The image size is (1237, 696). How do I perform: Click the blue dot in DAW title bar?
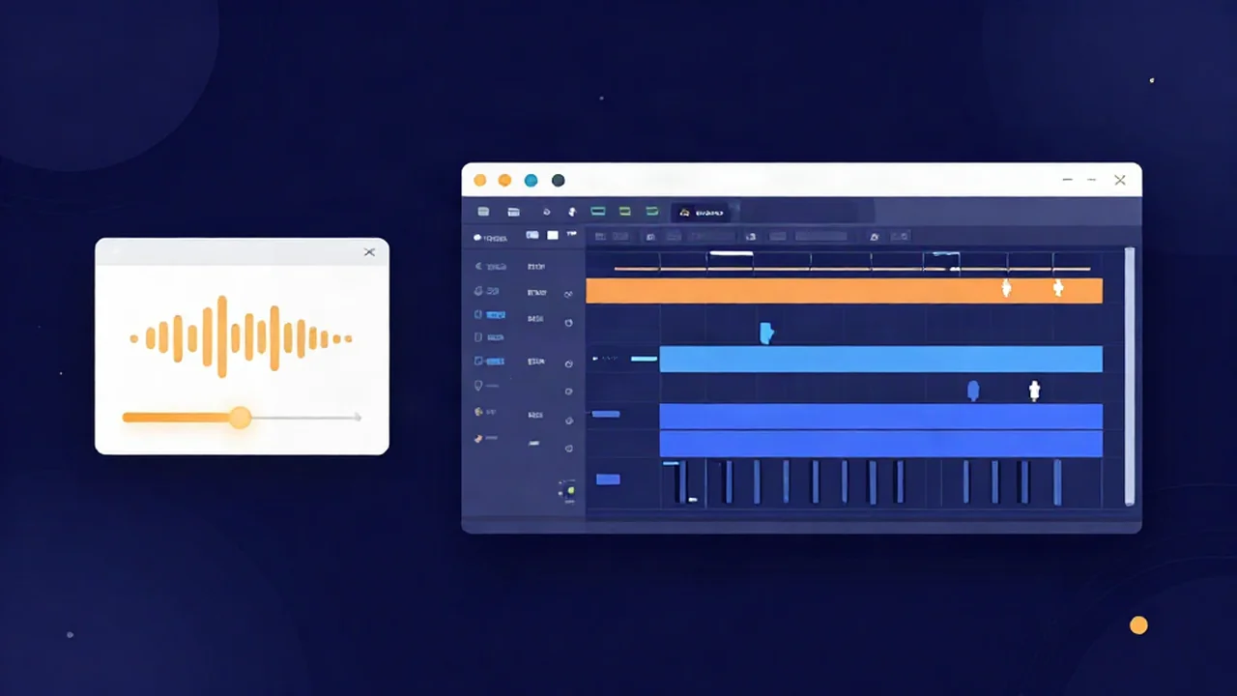(x=531, y=181)
